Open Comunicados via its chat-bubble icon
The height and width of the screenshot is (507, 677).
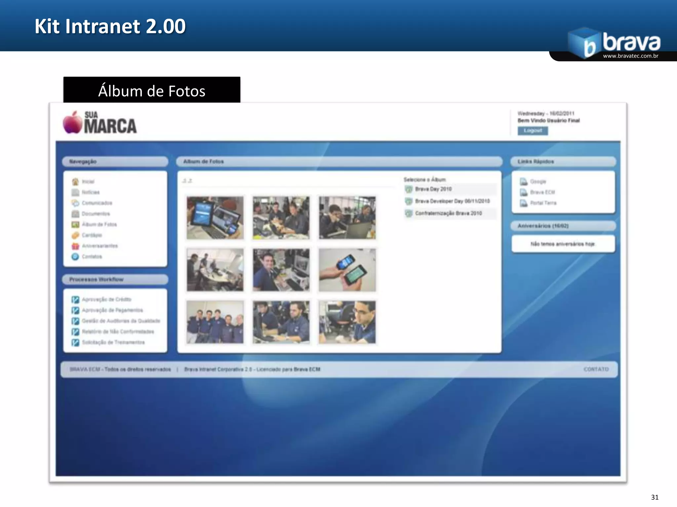tap(75, 203)
